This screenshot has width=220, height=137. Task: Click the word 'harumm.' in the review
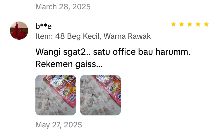pyautogui.click(x=173, y=52)
